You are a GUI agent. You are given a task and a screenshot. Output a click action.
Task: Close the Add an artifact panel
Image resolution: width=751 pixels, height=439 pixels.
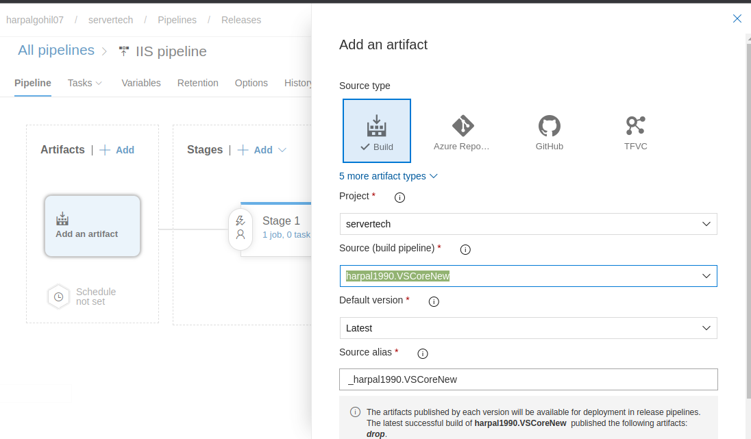tap(737, 18)
